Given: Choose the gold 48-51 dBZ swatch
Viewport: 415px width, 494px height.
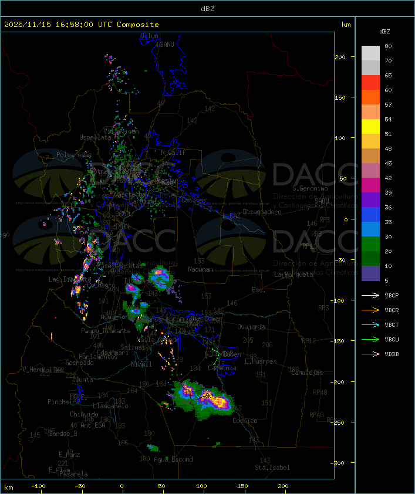Looking at the screenshot, I should click(370, 141).
